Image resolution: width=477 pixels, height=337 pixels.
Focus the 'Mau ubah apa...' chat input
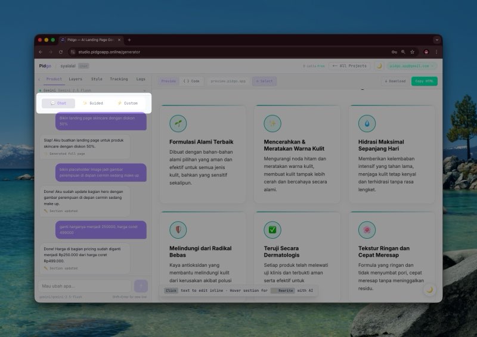pos(85,286)
